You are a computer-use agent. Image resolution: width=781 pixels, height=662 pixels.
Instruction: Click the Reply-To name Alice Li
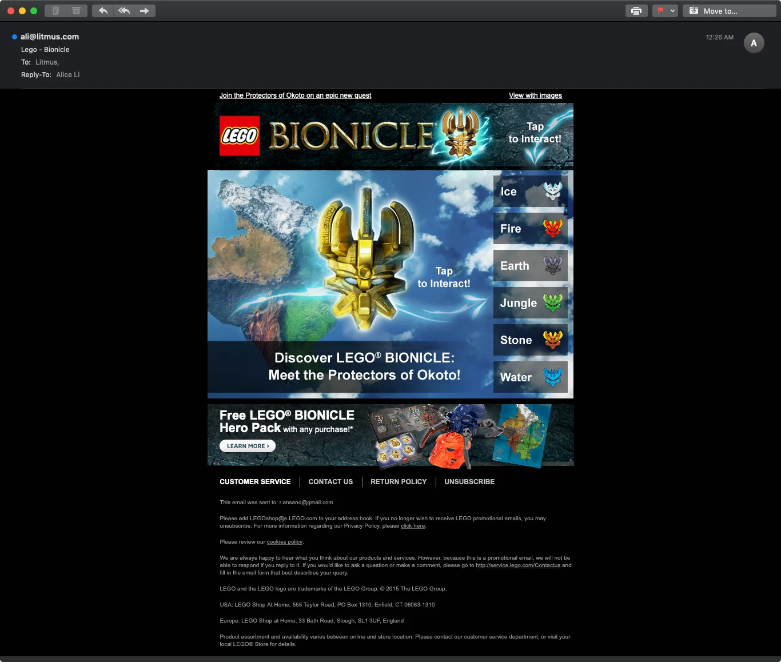[68, 75]
